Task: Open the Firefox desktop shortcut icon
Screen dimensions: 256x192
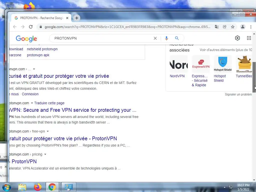Action: click(29, 6)
